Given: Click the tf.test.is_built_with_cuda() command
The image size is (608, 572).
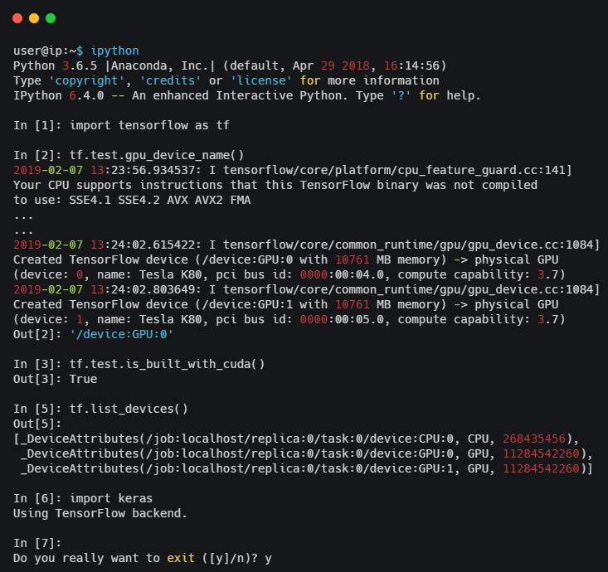Looking at the screenshot, I should click(157, 364).
